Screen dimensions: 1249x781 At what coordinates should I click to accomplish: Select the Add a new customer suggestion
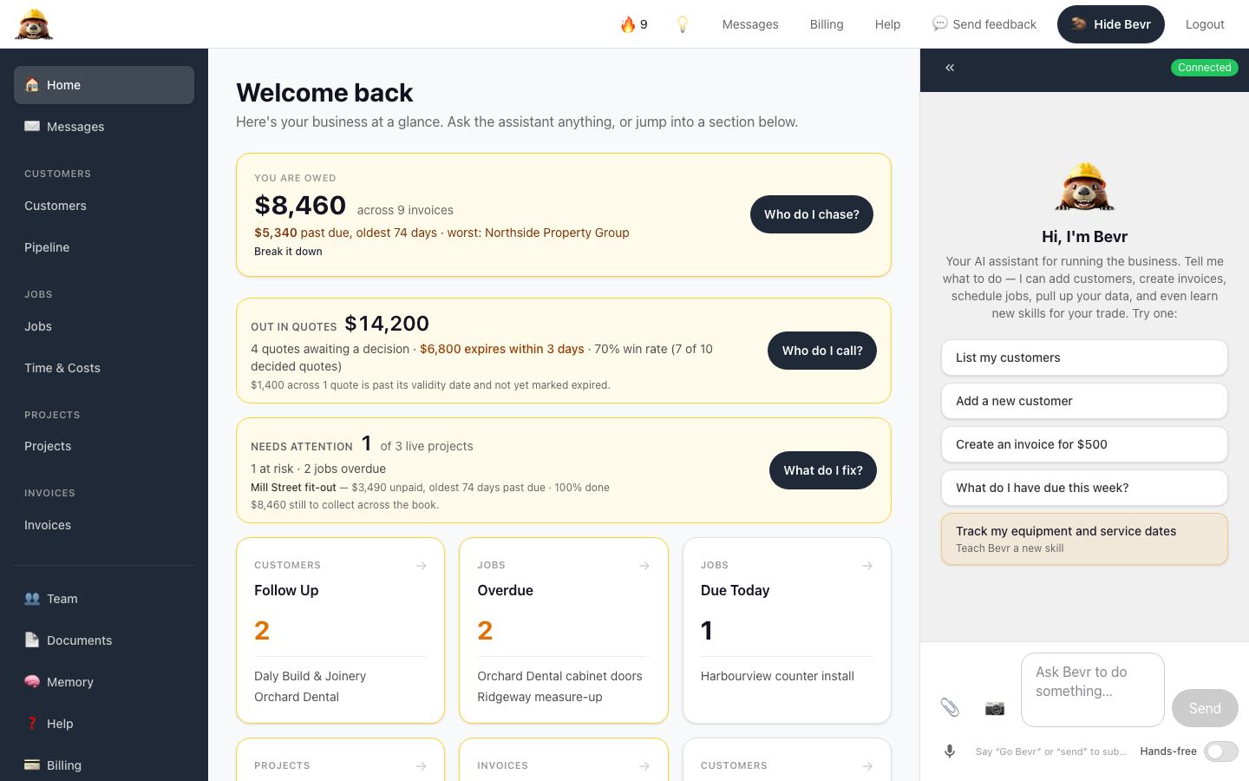pyautogui.click(x=1084, y=401)
